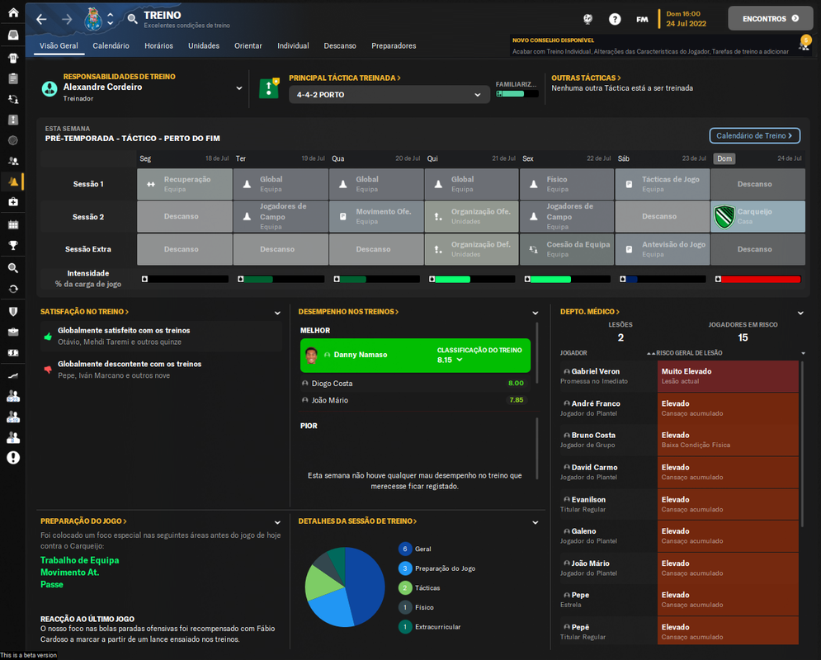Open the FM menu logo
This screenshot has height=660, width=821.
tap(642, 19)
